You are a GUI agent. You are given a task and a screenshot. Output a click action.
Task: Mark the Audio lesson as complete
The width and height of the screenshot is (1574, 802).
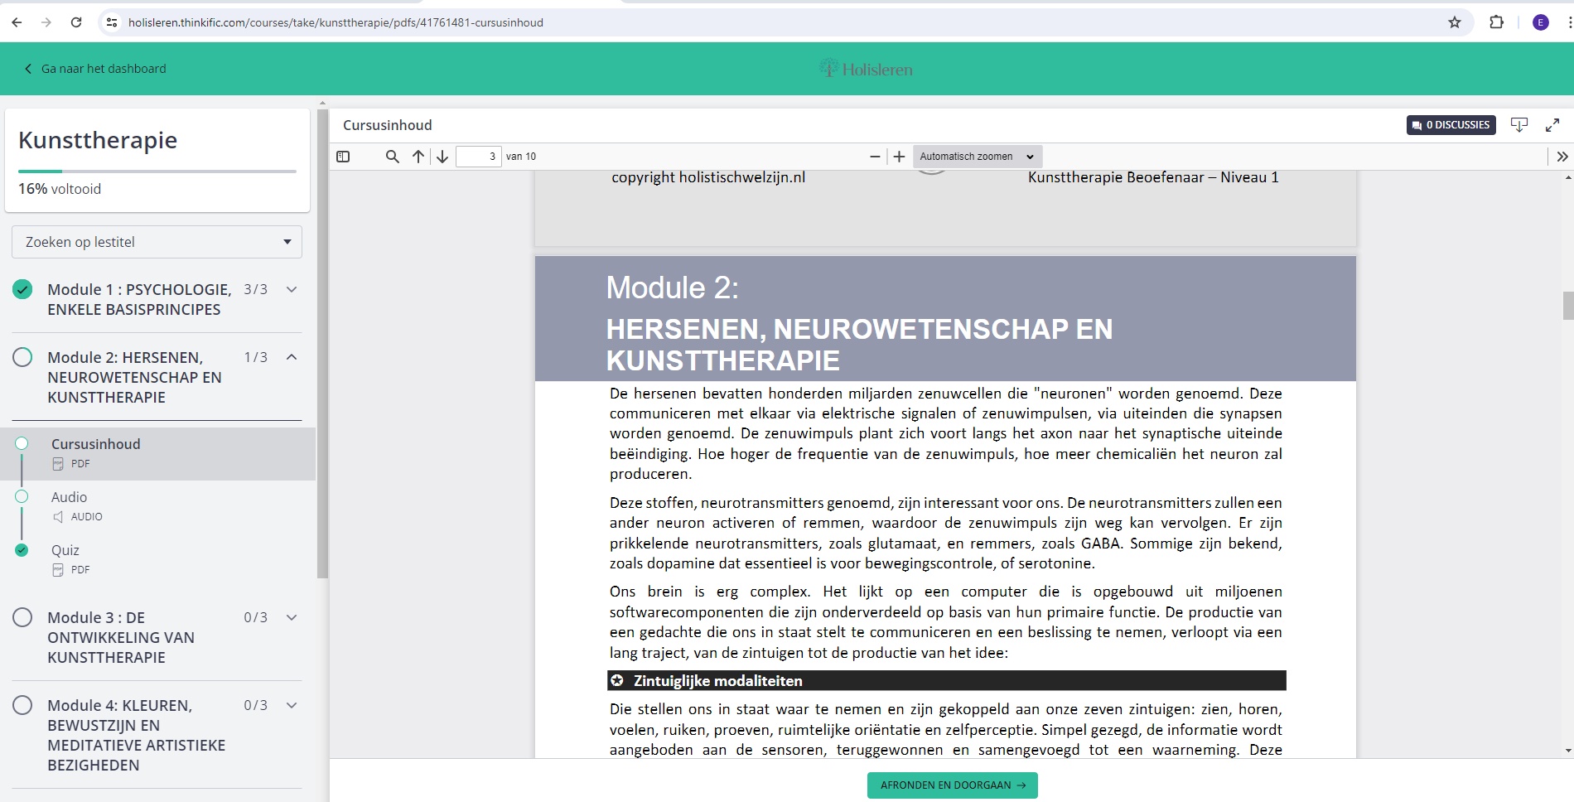click(22, 496)
